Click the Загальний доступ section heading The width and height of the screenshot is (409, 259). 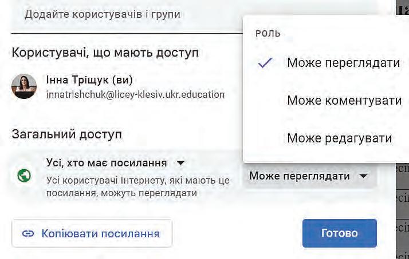tap(67, 134)
